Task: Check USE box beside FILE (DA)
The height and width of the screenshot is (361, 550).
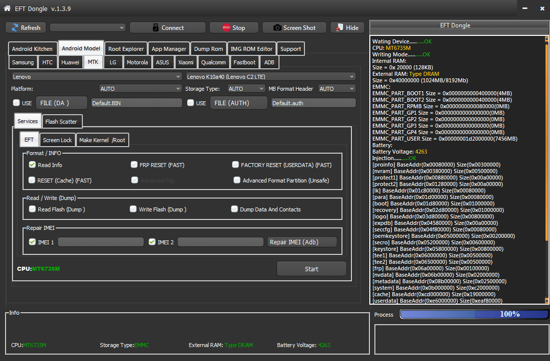Action: point(16,103)
